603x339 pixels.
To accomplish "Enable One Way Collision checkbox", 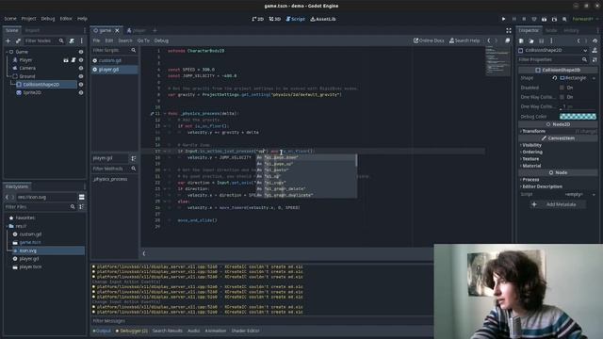I will click(562, 97).
